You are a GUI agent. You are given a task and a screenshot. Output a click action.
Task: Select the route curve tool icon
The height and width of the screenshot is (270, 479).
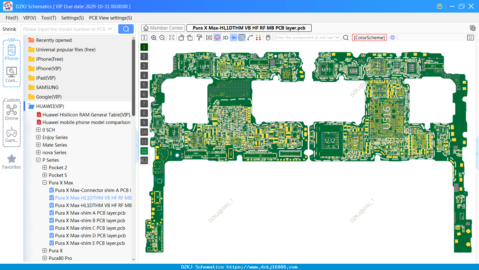coord(250,37)
